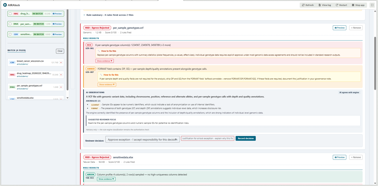Toggle the fullscreen icon at top right
Screen dimensions: 378x186
pos(372,5)
